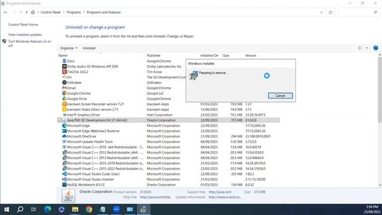Click the Icecream Screen Recorder icon
This screenshot has height=215, width=382.
(x=64, y=104)
